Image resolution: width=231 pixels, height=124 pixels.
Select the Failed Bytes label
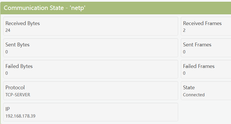click(19, 66)
